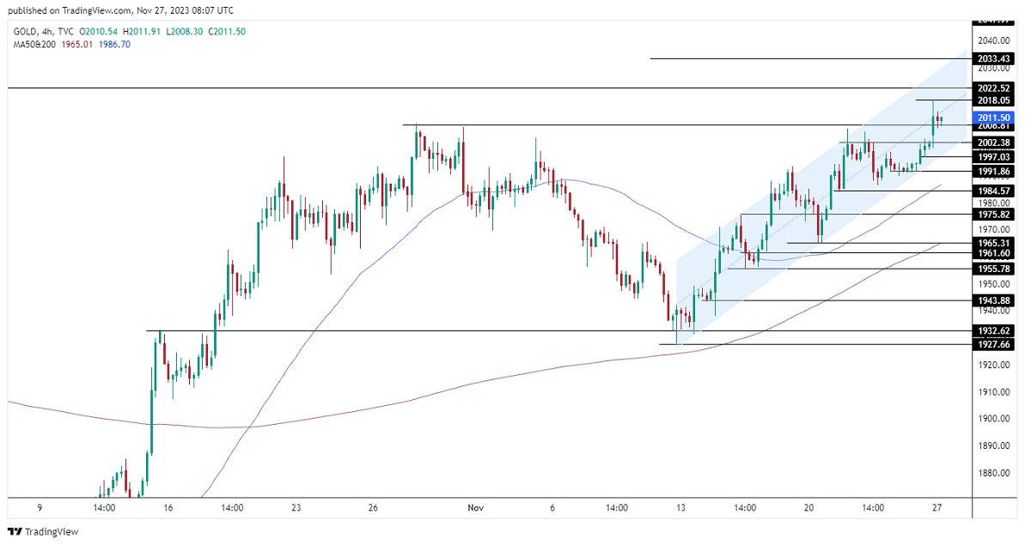
Task: Select the 1943.88 price level label
Action: click(x=993, y=301)
